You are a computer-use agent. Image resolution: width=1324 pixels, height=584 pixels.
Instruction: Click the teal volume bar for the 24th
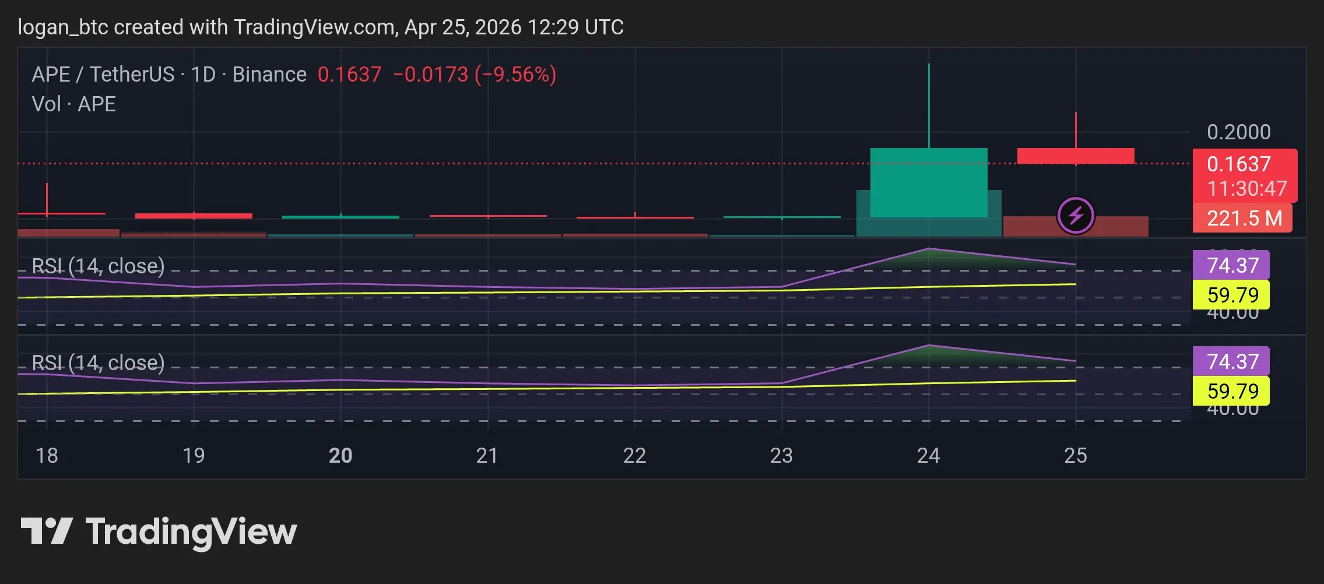pos(929,227)
